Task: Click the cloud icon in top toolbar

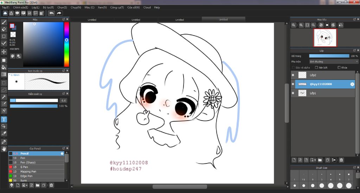Action: click(x=5, y=13)
